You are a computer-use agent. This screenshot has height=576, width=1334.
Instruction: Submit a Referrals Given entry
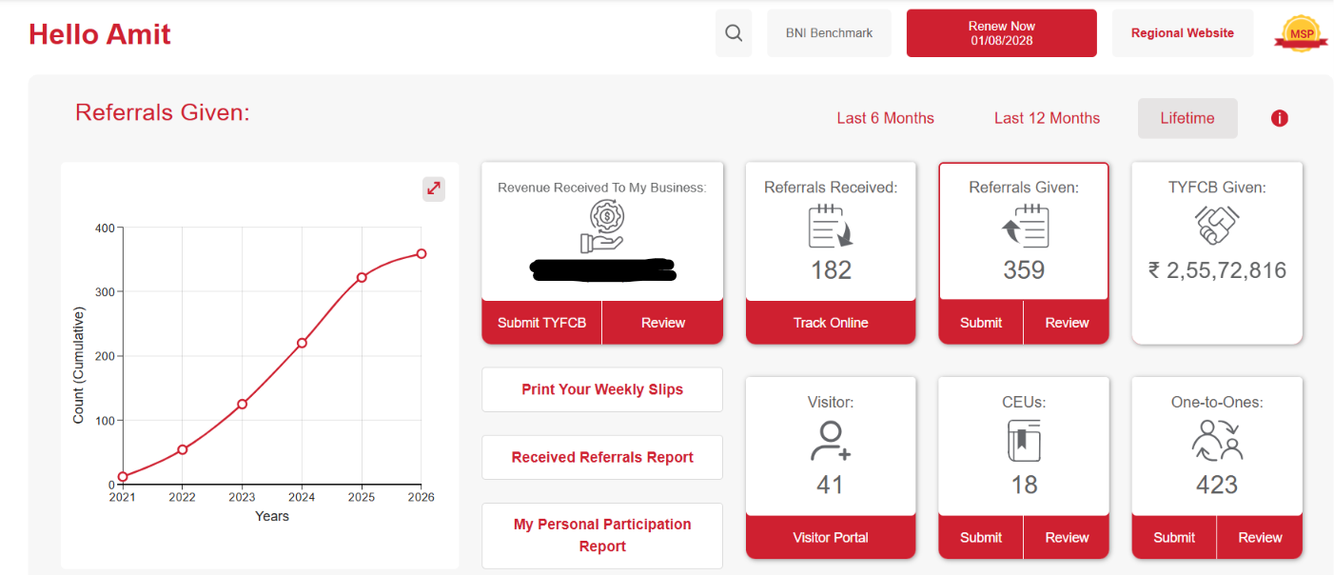click(981, 323)
